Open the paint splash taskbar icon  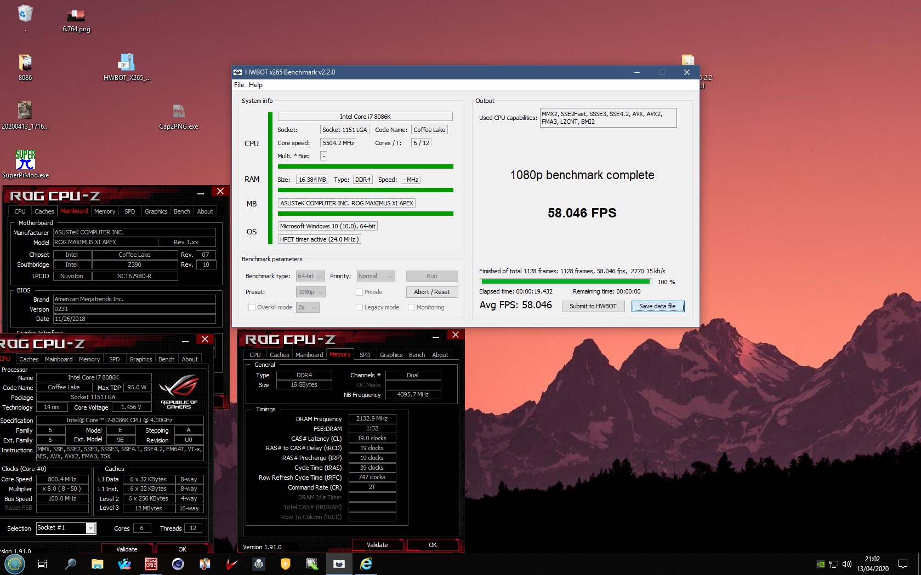click(124, 563)
